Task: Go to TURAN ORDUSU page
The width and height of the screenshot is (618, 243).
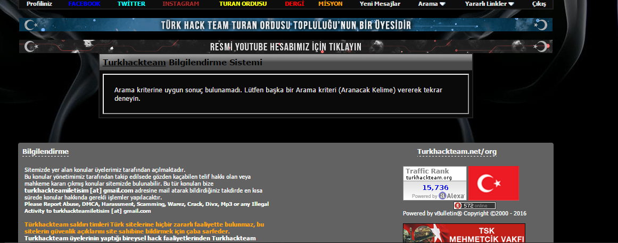Action: coord(243,4)
